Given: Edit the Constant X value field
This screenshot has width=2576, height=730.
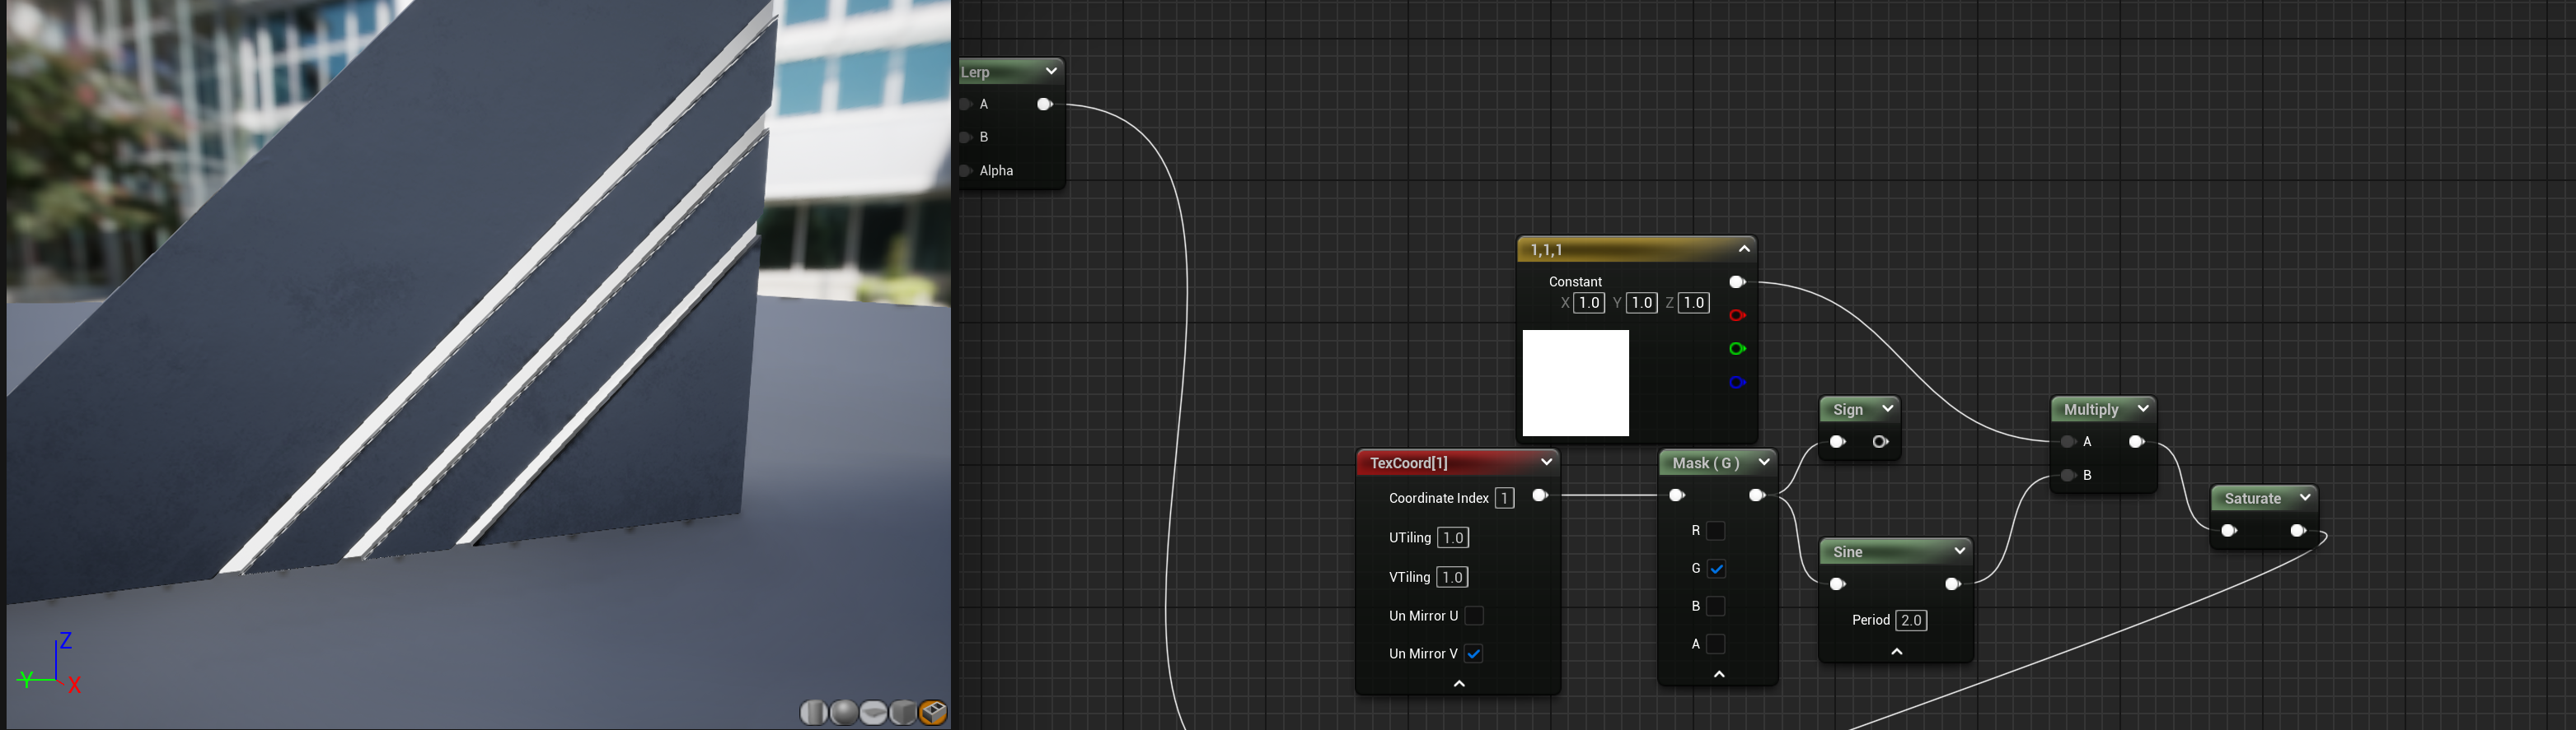Looking at the screenshot, I should (x=1589, y=303).
